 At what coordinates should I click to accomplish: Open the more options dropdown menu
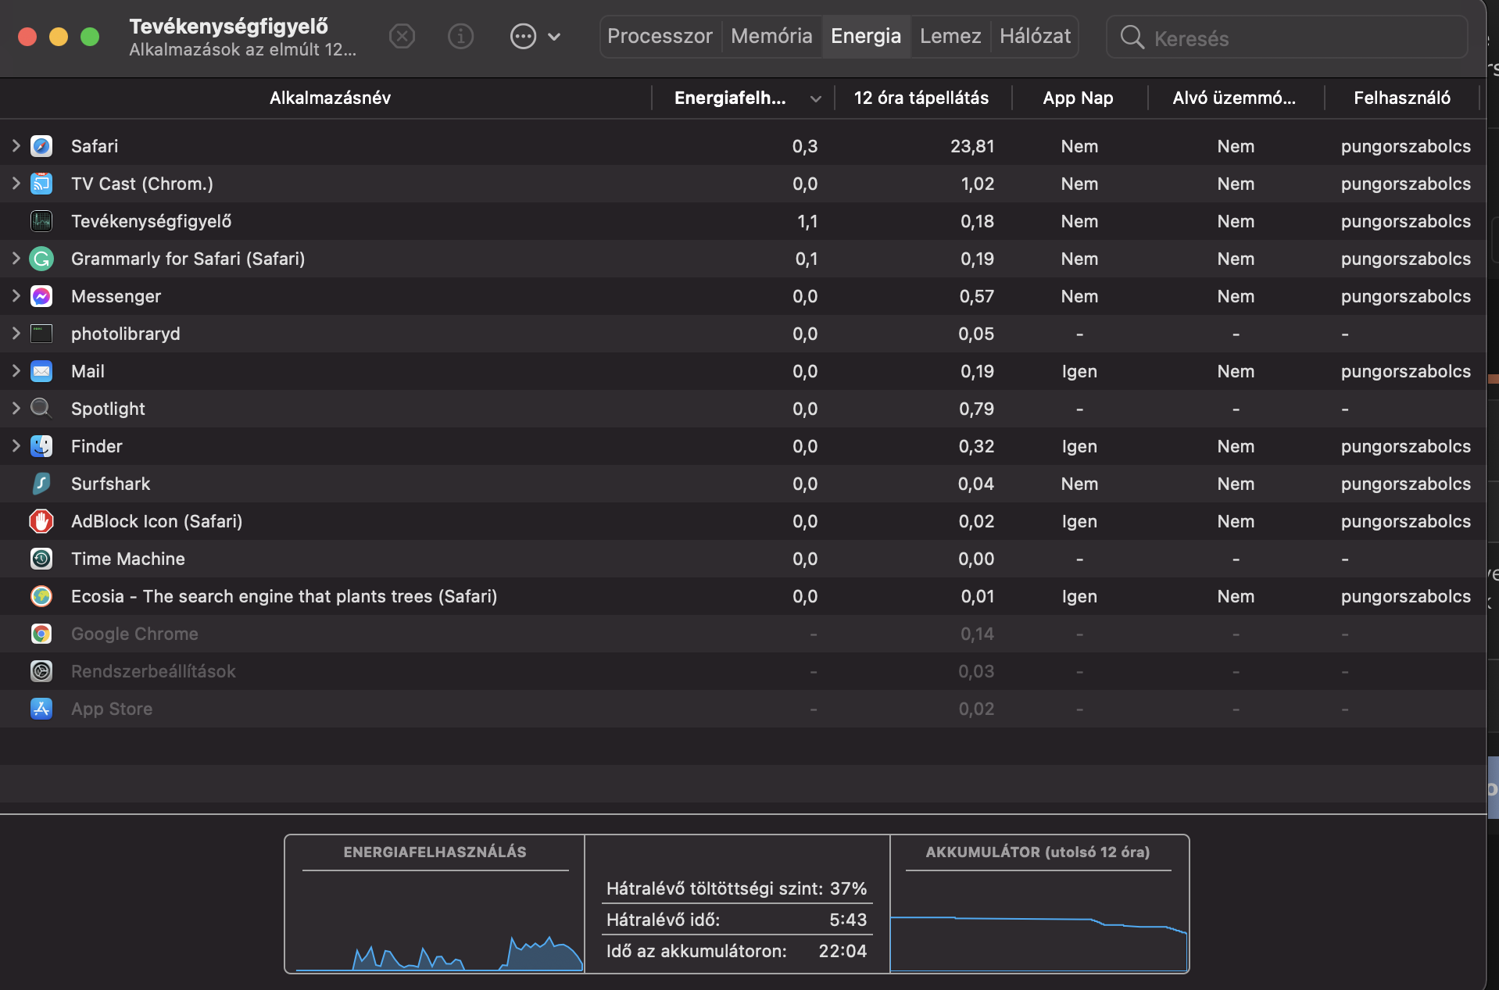(x=535, y=36)
